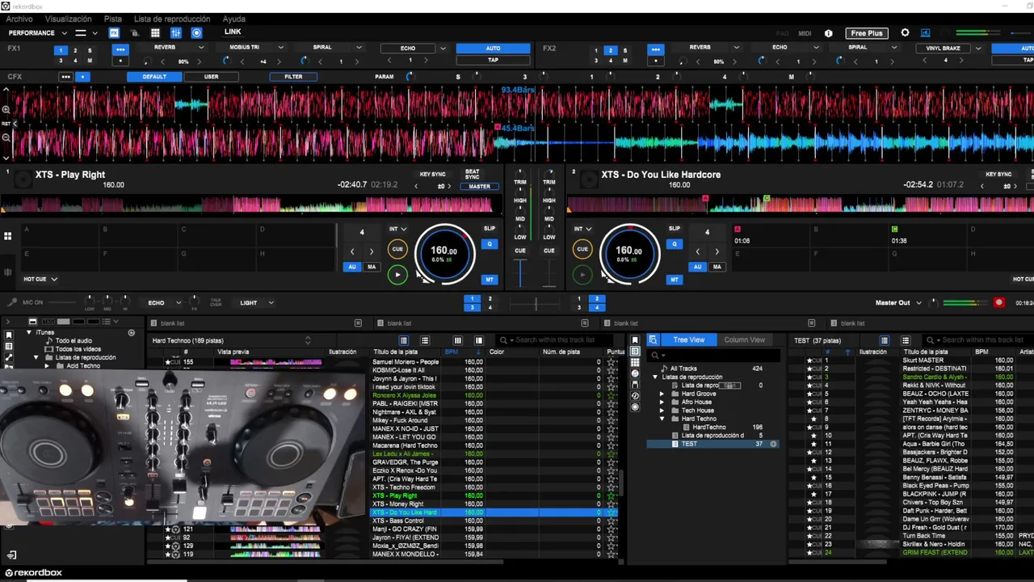This screenshot has width=1034, height=582.
Task: Zoom in waveform magnifier icon
Action: 6,109
